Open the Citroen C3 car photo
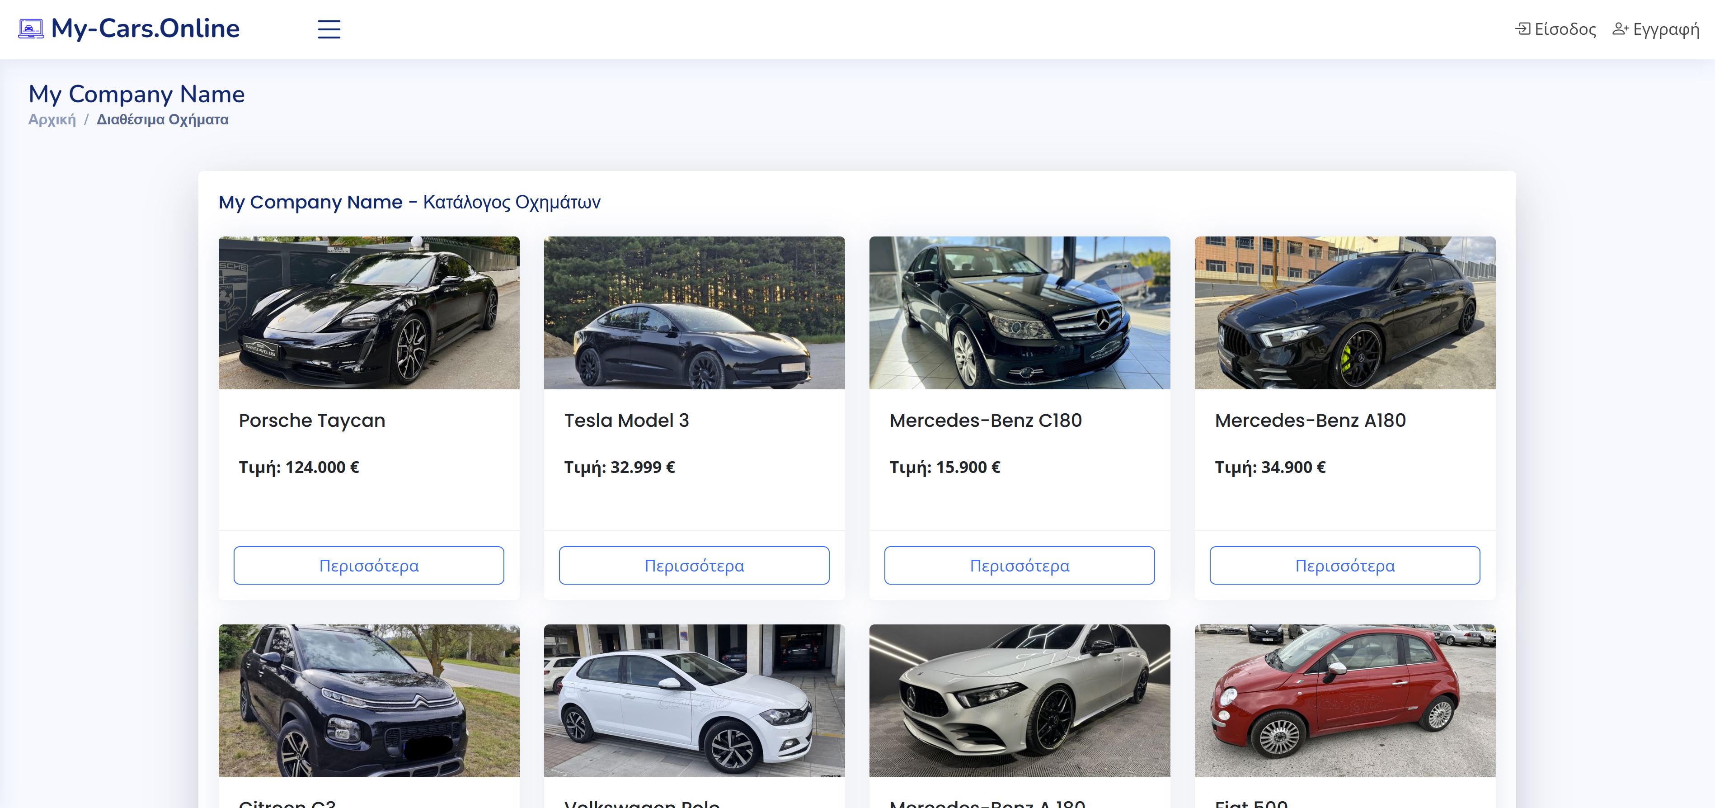The height and width of the screenshot is (808, 1715). click(369, 700)
